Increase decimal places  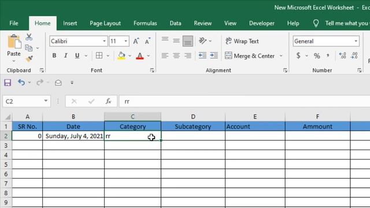click(342, 55)
